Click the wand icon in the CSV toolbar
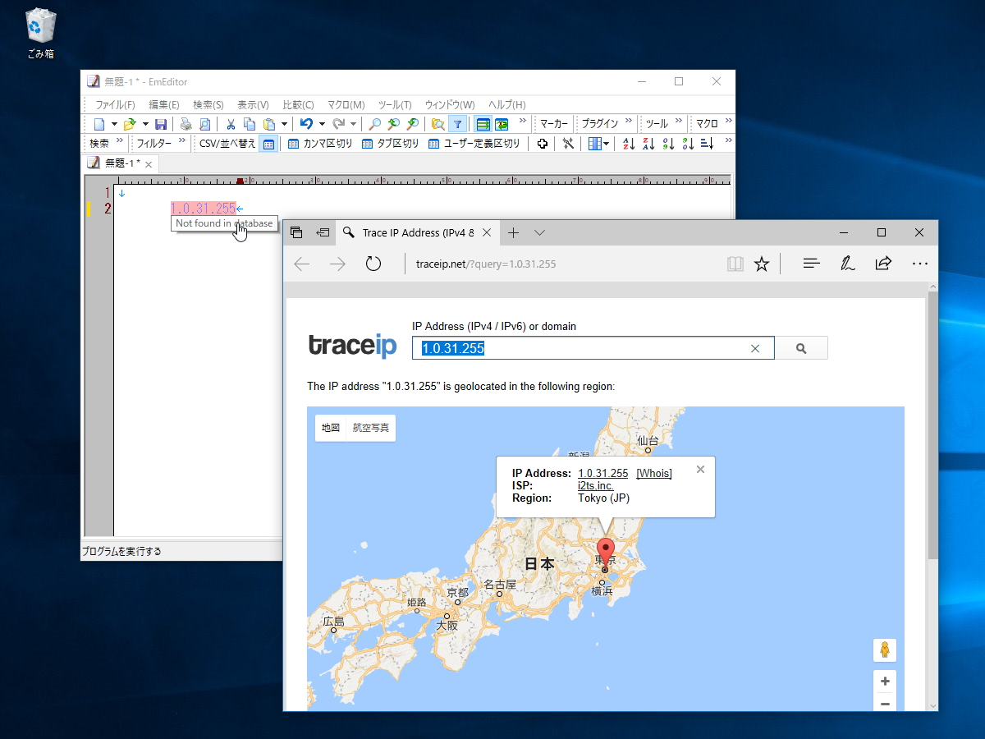This screenshot has height=739, width=985. point(568,144)
